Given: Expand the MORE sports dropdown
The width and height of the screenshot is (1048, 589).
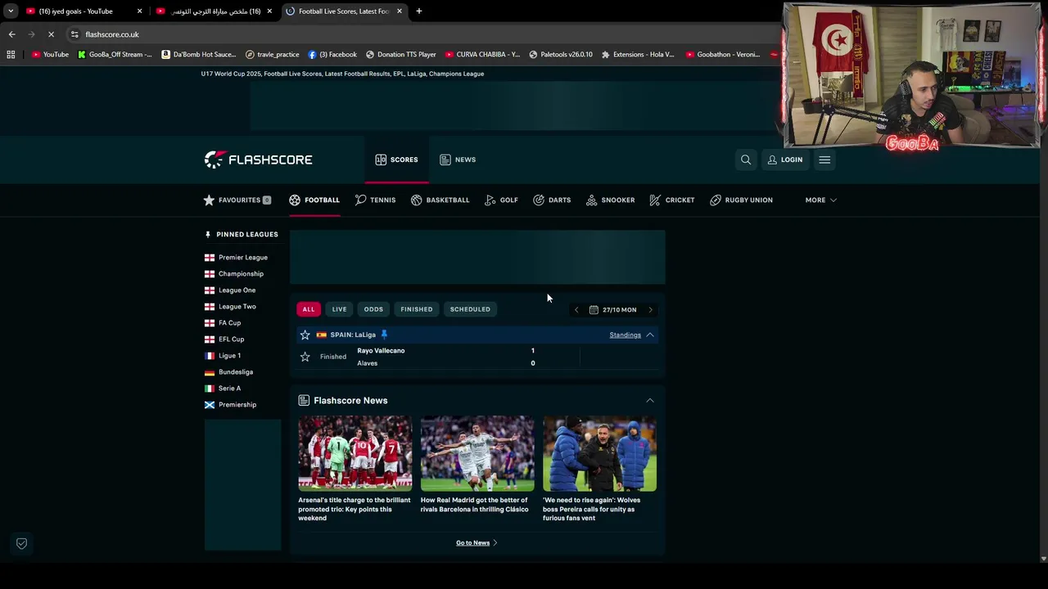Looking at the screenshot, I should tap(820, 200).
